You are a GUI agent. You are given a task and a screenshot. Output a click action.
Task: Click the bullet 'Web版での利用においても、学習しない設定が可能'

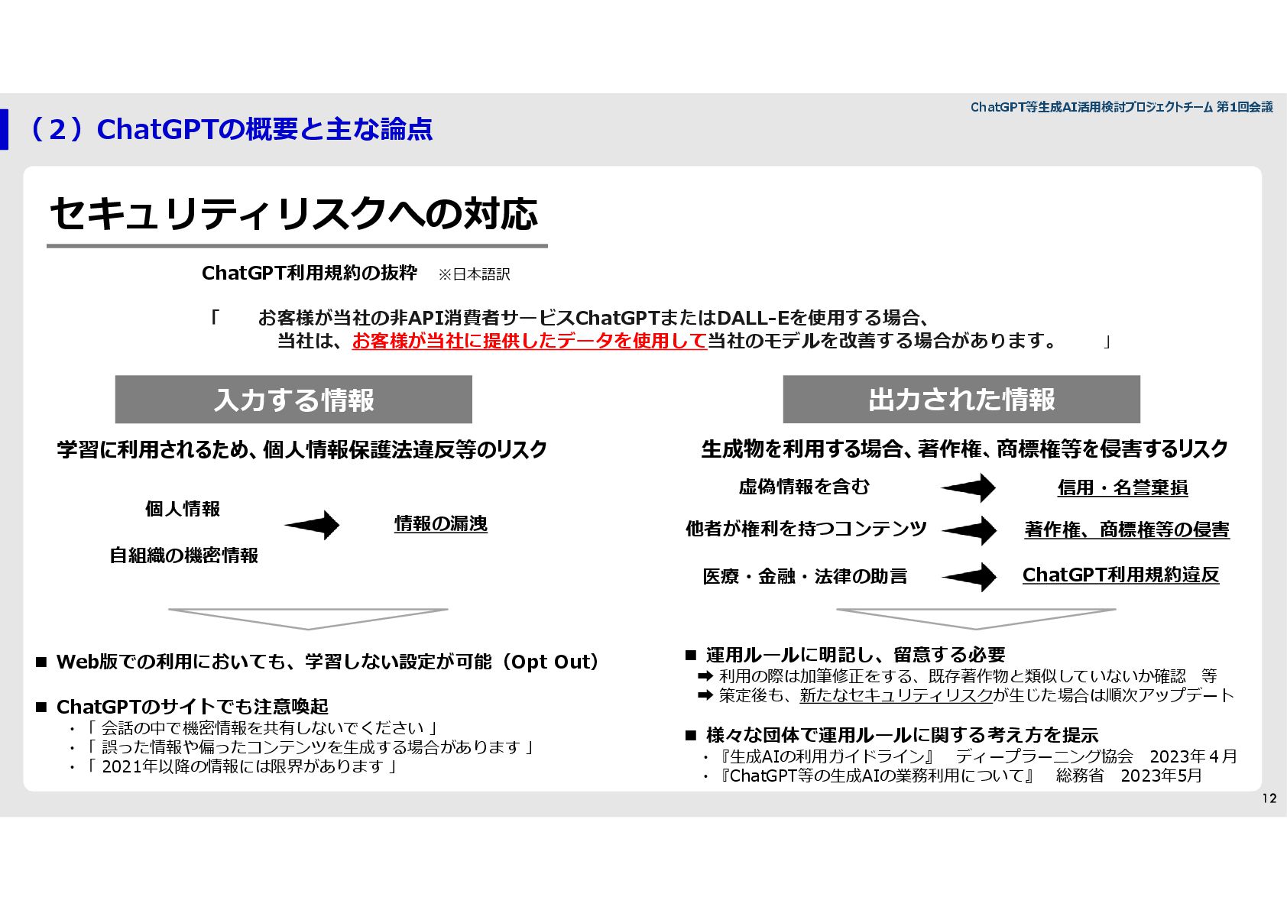[318, 662]
